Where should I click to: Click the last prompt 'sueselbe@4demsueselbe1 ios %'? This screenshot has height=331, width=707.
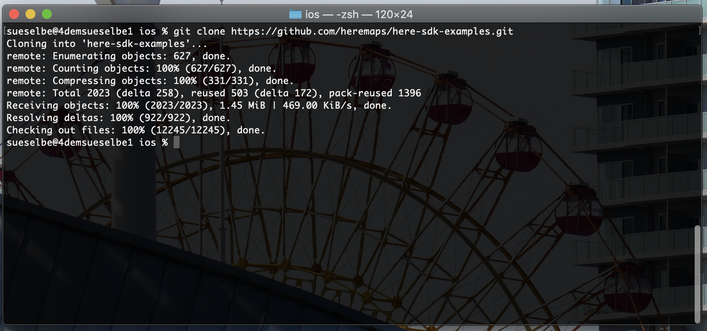87,142
